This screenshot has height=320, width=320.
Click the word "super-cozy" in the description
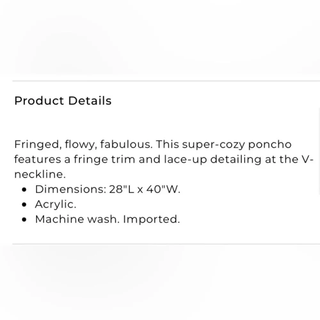tap(213, 145)
